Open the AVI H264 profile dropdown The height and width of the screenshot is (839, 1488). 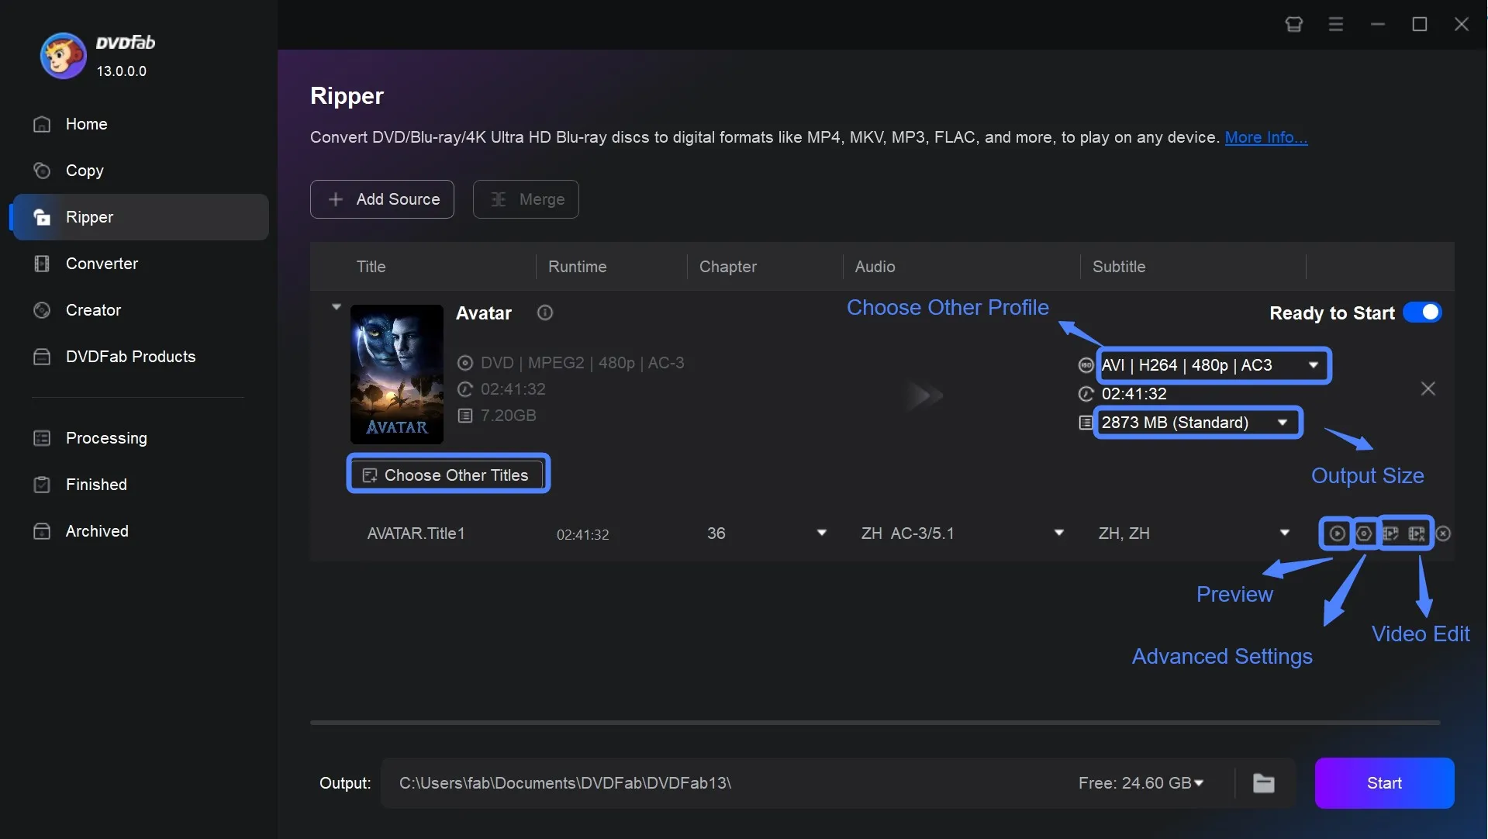pos(1314,364)
